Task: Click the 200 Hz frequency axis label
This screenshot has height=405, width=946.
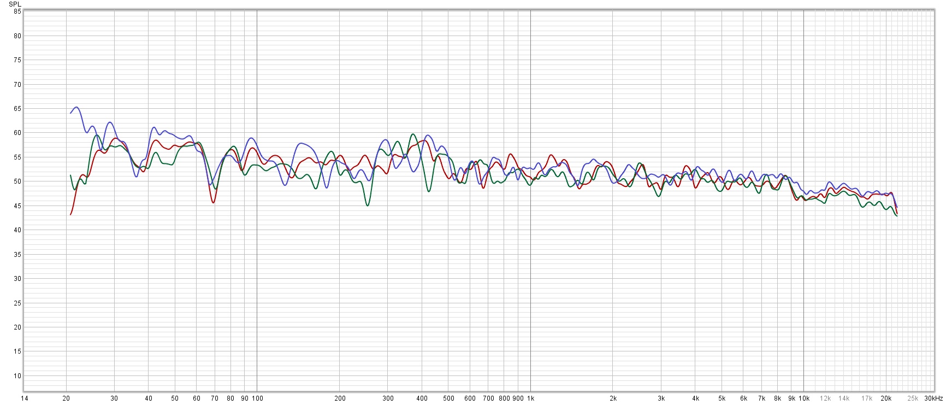Action: (x=340, y=398)
